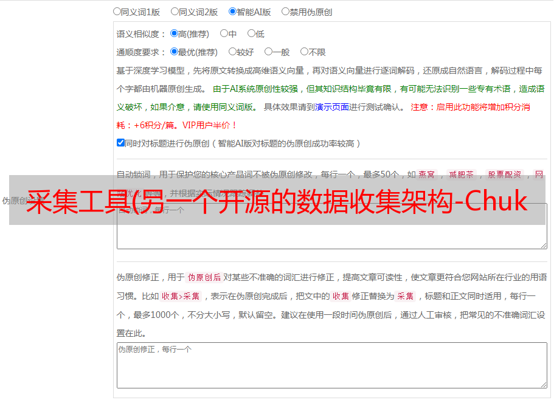The image size is (554, 400).
Task: Click inside the 自动锁词 text area
Action: [332, 226]
